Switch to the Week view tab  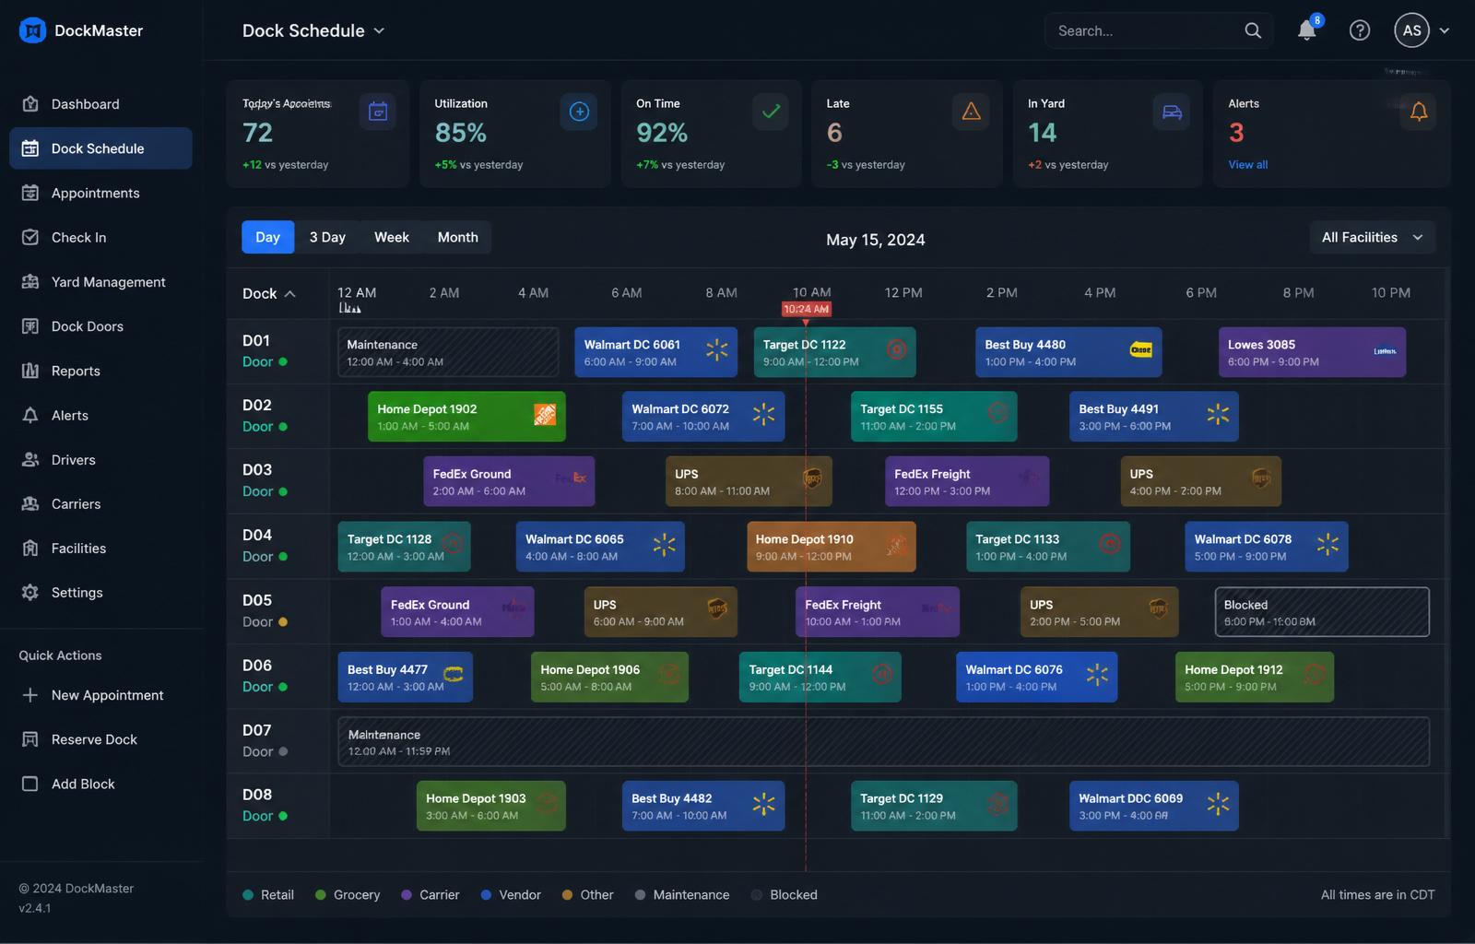coord(392,238)
